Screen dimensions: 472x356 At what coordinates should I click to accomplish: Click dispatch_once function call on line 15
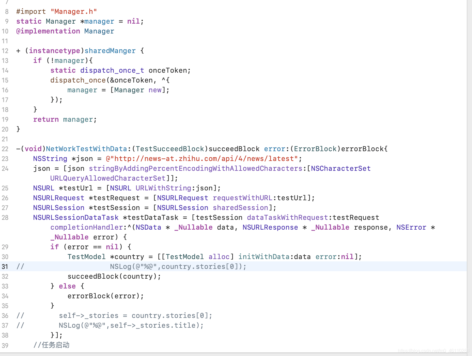pyautogui.click(x=78, y=80)
